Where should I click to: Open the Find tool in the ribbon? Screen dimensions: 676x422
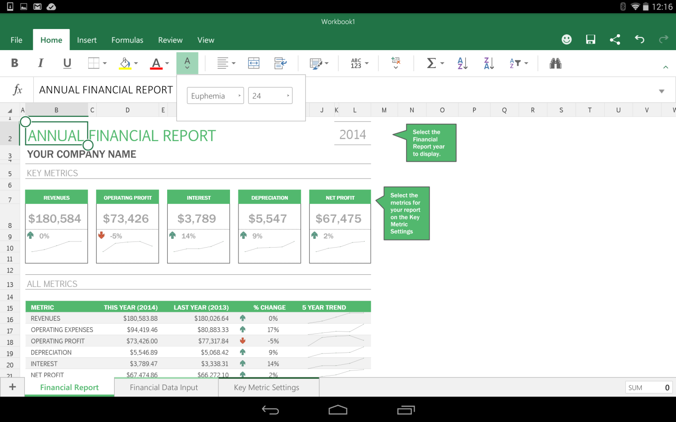click(555, 62)
